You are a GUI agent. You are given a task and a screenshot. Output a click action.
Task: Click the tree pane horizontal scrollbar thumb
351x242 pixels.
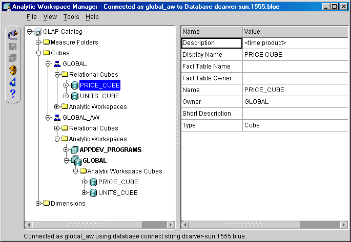coord(88,225)
